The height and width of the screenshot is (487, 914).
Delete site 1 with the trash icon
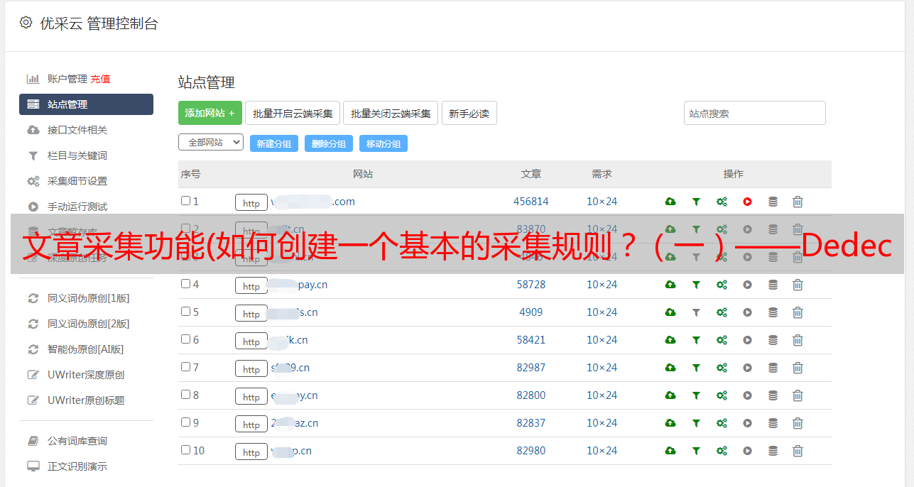pyautogui.click(x=798, y=202)
